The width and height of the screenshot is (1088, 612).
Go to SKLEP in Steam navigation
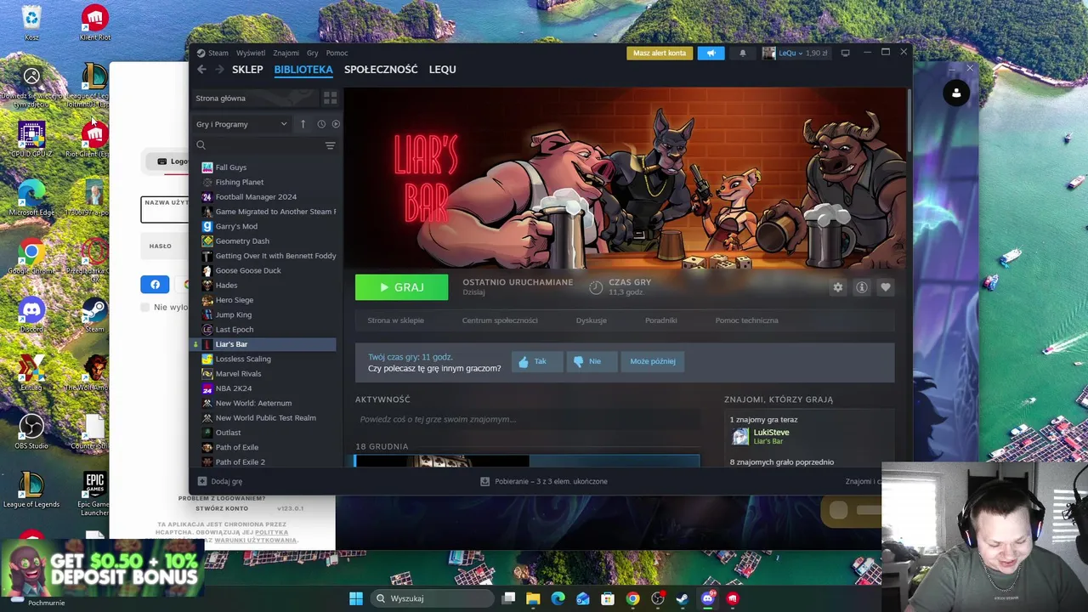[x=247, y=70]
